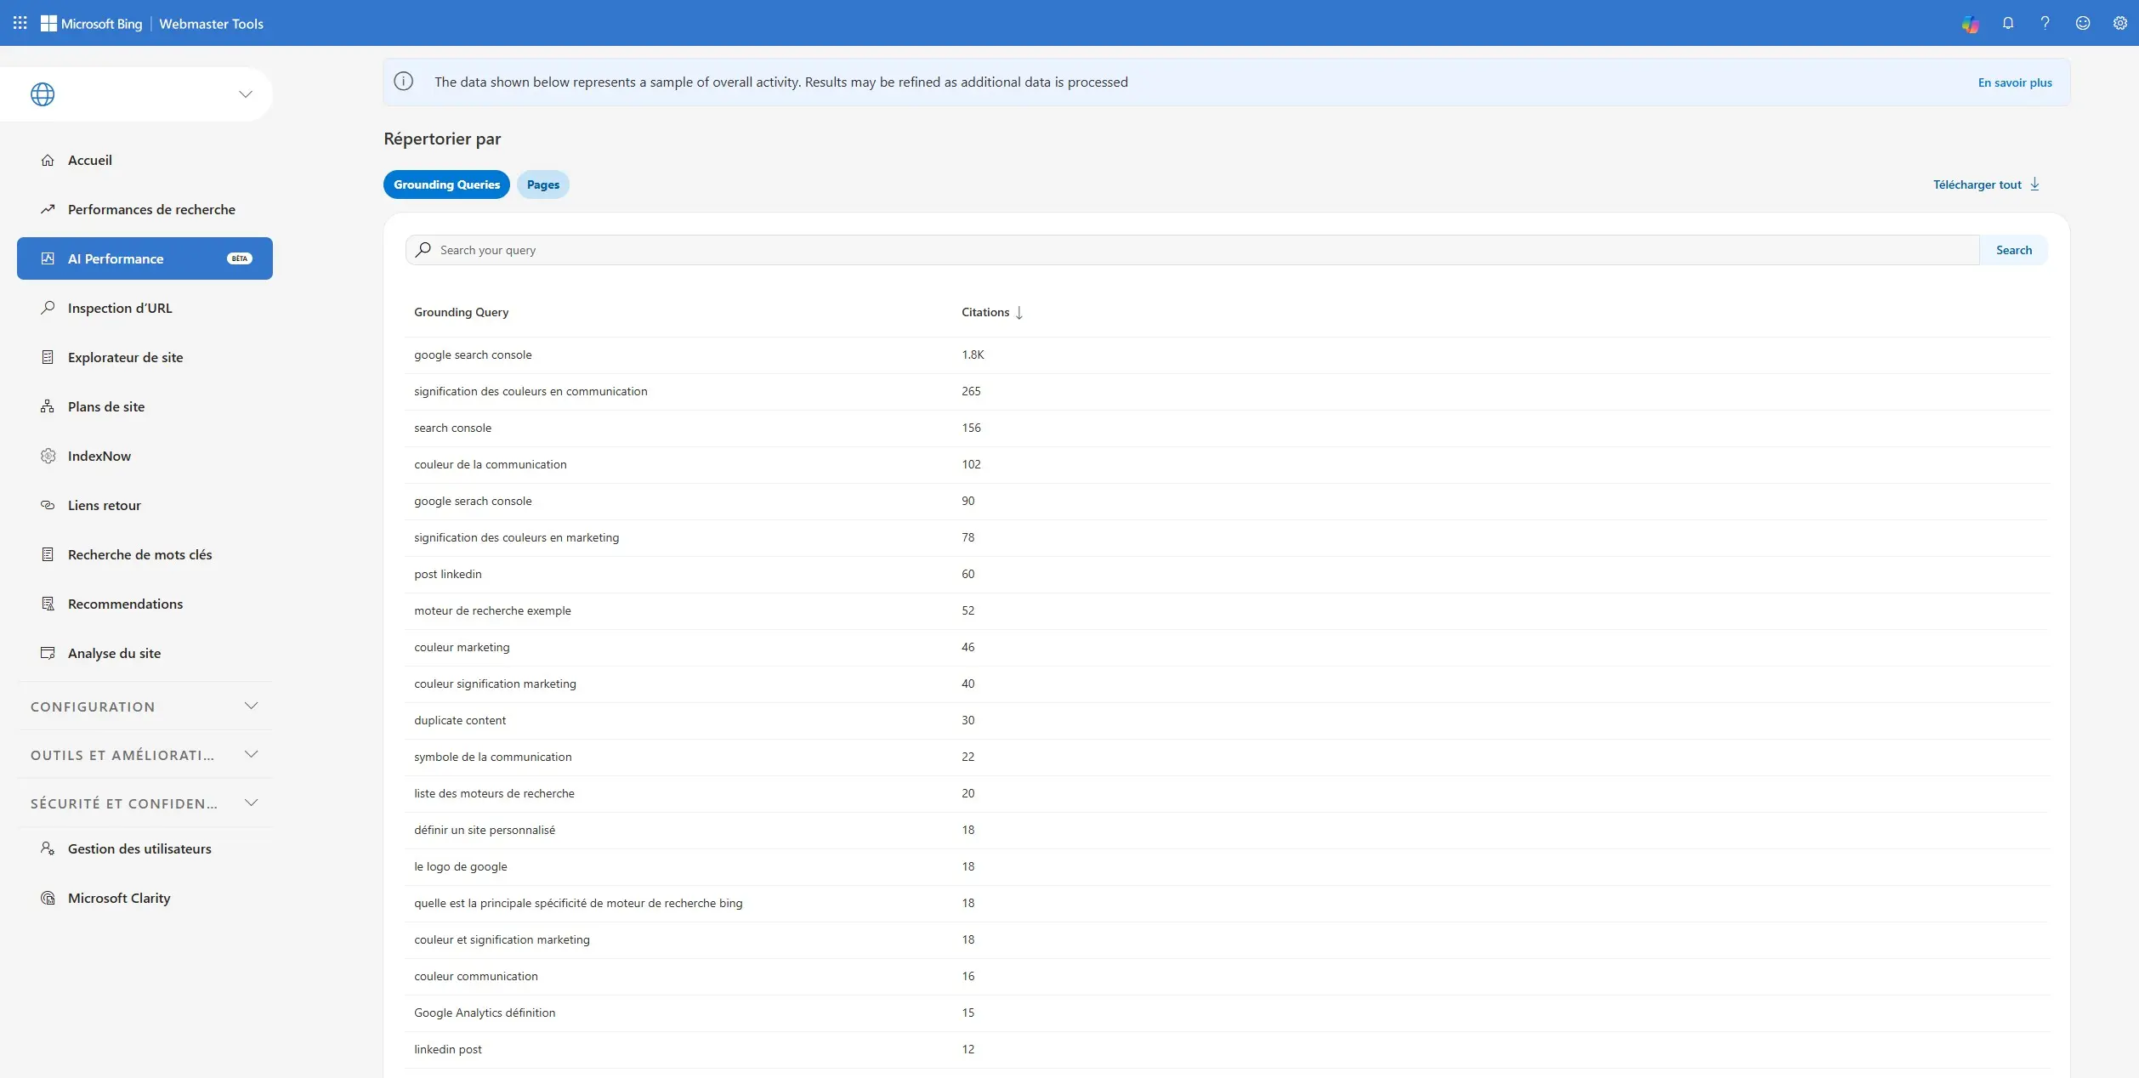
Task: Switch to the Pages tab
Action: [542, 184]
